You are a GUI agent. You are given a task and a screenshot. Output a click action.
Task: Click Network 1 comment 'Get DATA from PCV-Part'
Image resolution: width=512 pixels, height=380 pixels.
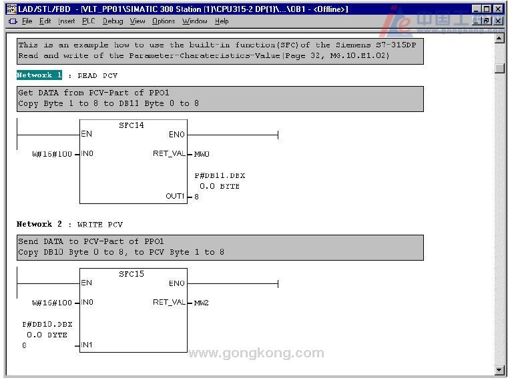[x=220, y=99]
